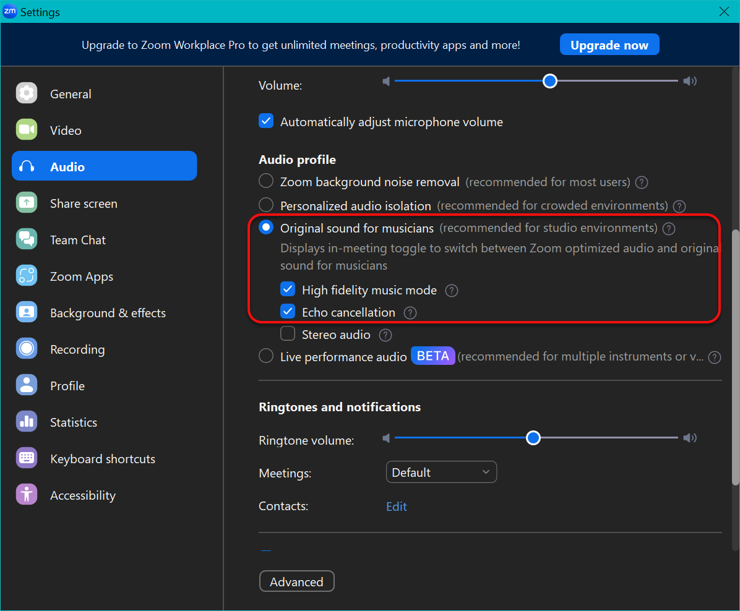Click the Keyboard shortcuts icon

tap(27, 458)
